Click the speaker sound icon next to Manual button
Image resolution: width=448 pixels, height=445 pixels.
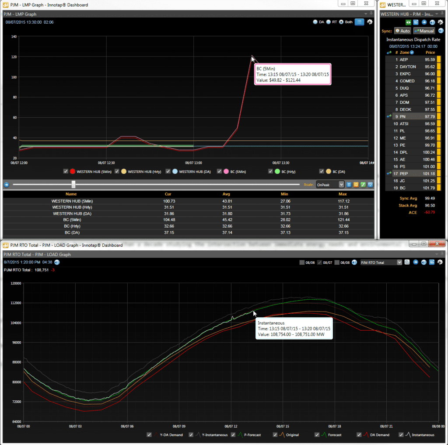[441, 31]
